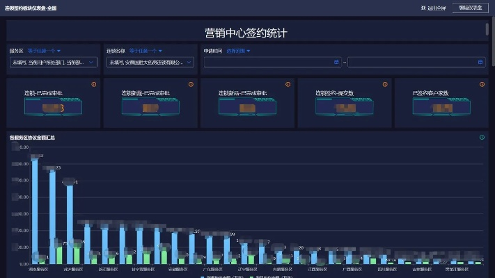Click info icon on 连锁签约-提交数 card

[x=384, y=84]
